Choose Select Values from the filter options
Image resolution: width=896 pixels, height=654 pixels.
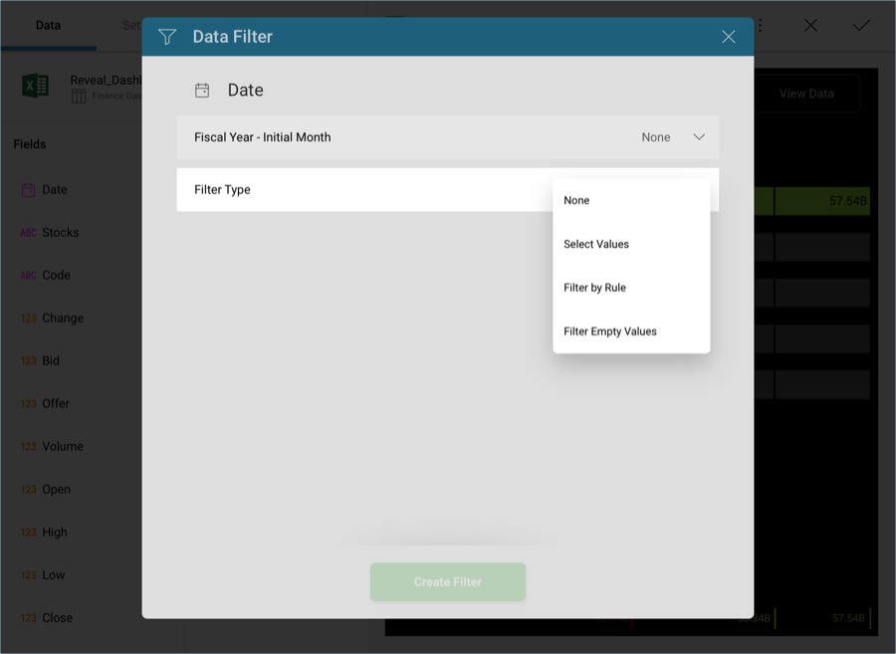[x=597, y=244]
